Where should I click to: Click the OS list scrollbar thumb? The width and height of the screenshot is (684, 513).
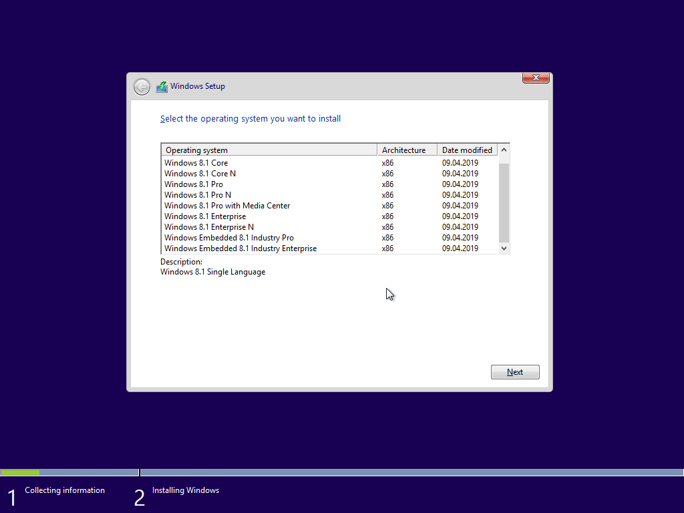pyautogui.click(x=504, y=203)
